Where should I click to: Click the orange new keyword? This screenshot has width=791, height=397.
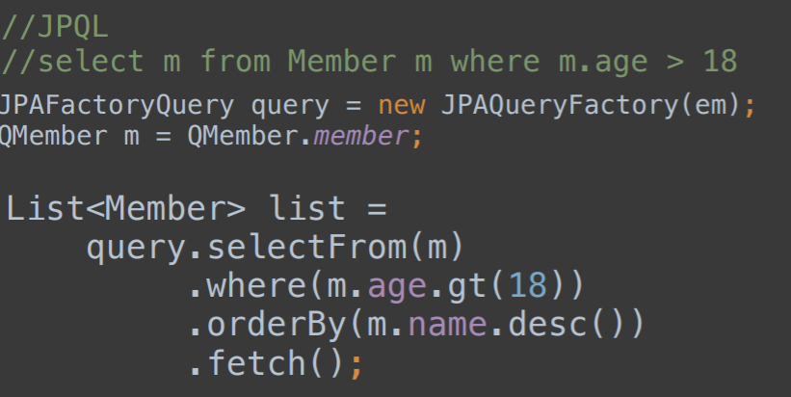(402, 106)
